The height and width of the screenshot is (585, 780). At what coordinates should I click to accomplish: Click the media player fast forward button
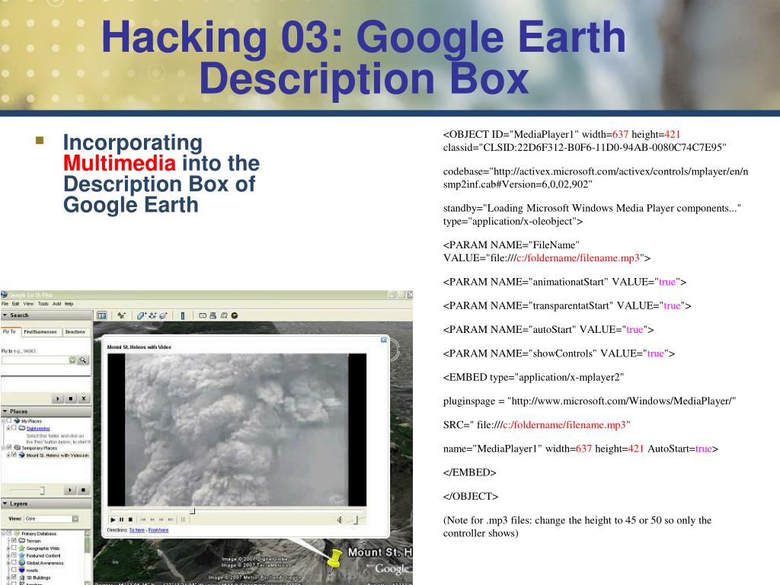161,519
